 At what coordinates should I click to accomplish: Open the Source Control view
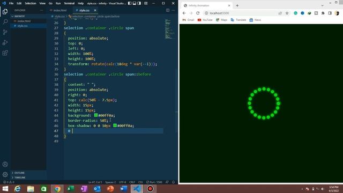tap(5, 32)
